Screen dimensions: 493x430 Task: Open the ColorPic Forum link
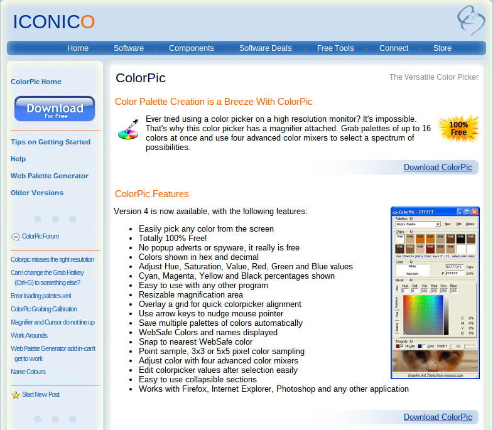(x=40, y=237)
